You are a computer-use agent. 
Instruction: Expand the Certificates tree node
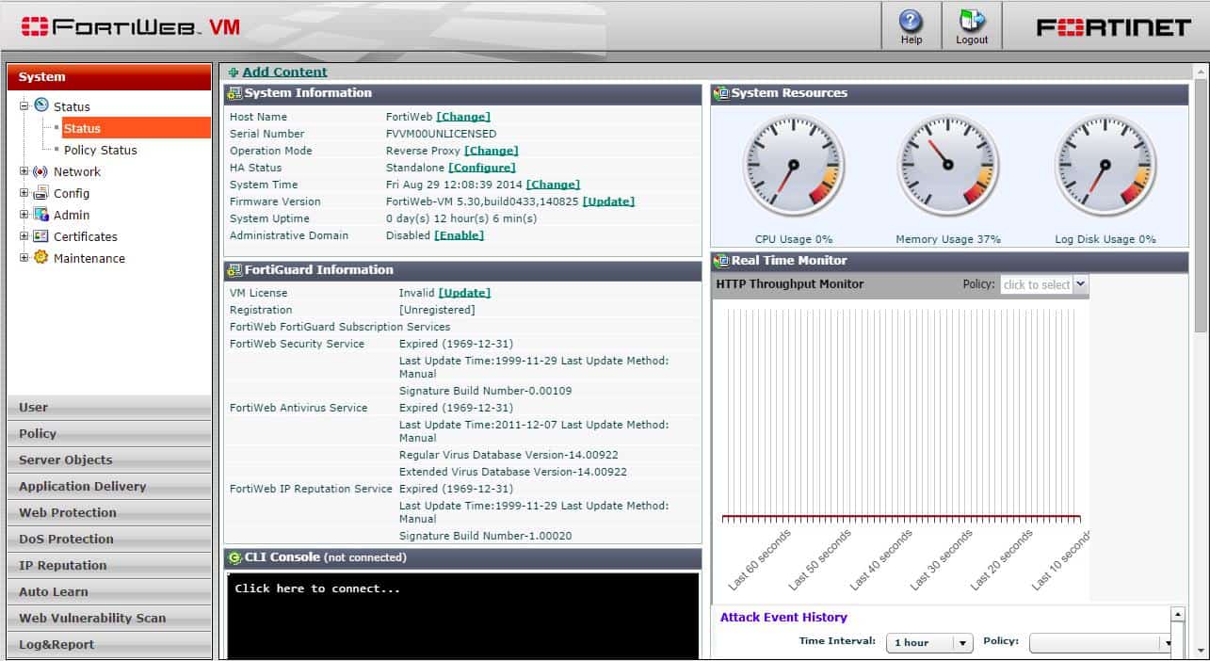click(24, 236)
